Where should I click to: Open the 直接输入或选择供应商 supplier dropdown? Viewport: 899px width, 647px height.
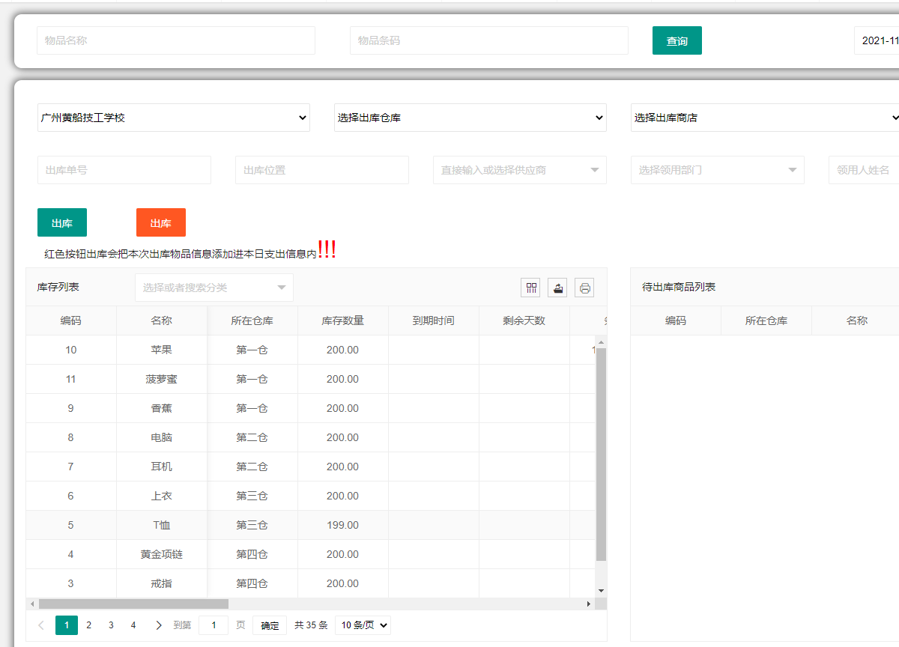pyautogui.click(x=519, y=170)
